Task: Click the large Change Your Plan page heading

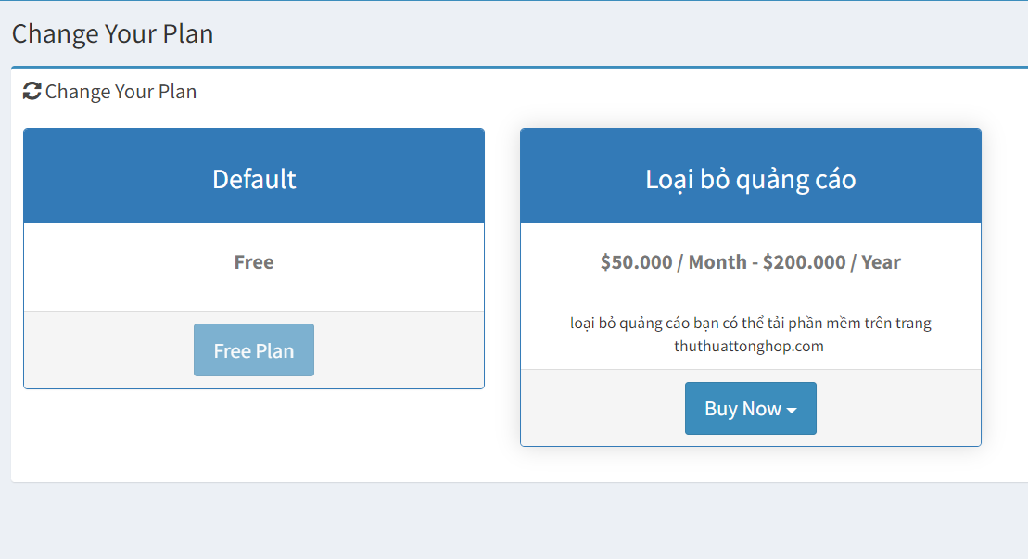Action: pos(112,34)
